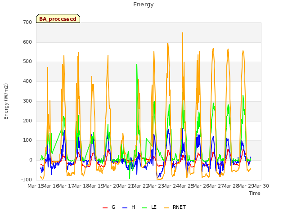Click the 700 y-axis tick label

pos(27,22)
